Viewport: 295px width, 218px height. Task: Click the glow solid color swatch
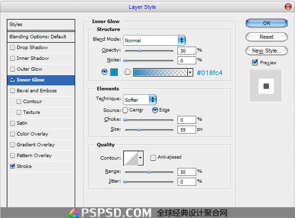click(x=114, y=72)
